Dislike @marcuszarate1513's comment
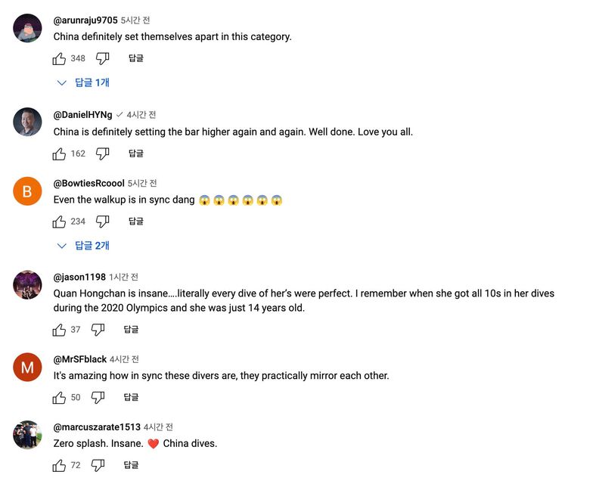 click(x=98, y=466)
